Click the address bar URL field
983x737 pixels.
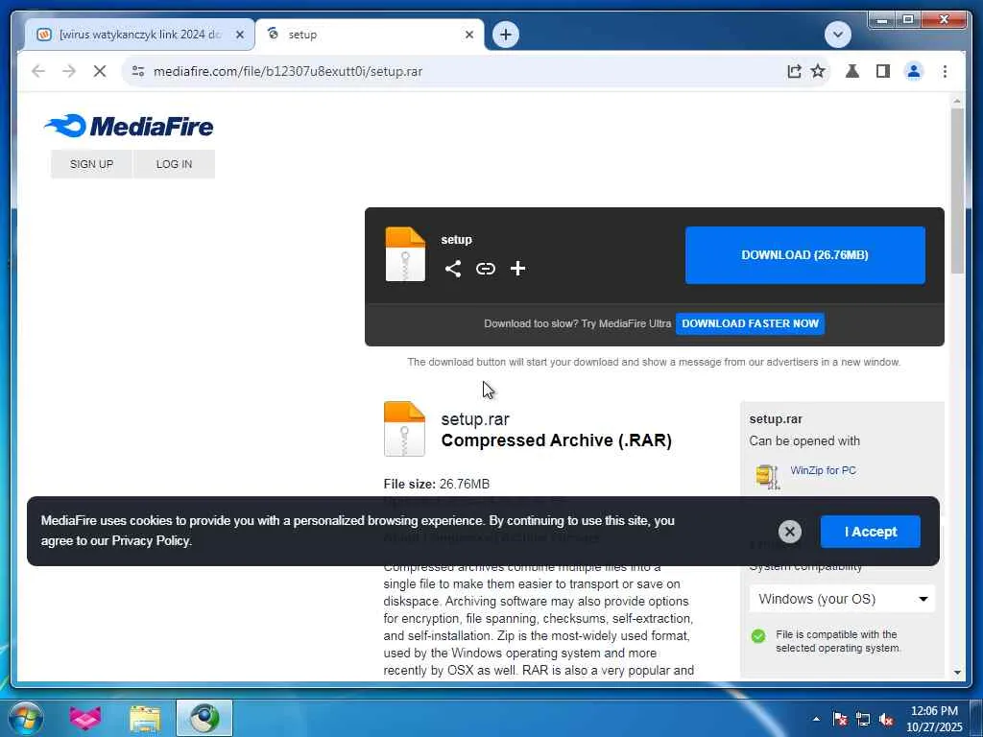point(464,71)
